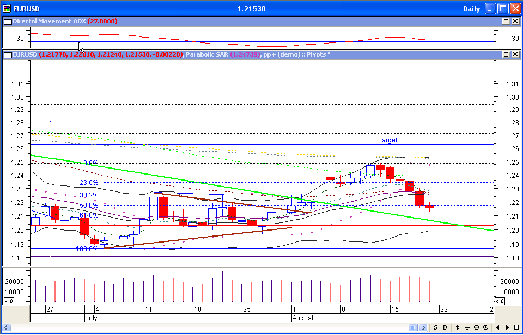This screenshot has width=523, height=335.
Task: Click the refresh chart data icon
Action: pyautogui.click(x=435, y=328)
